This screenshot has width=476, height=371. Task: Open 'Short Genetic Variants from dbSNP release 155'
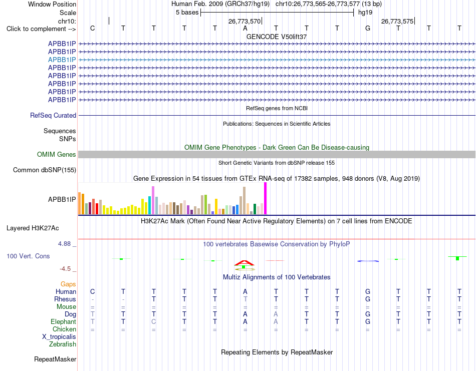(x=277, y=163)
